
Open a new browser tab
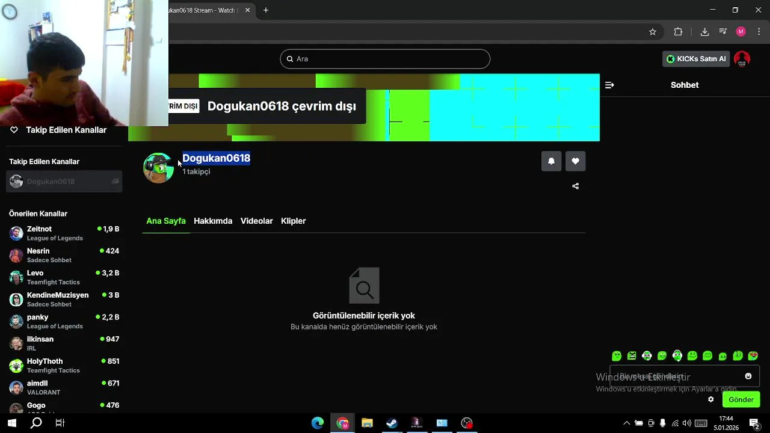click(x=266, y=10)
